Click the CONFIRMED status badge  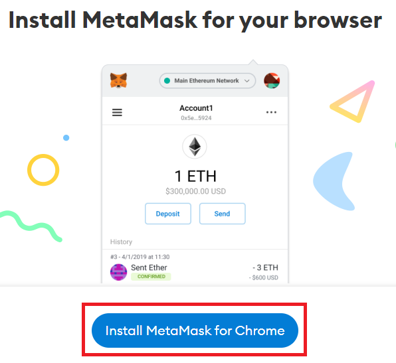click(151, 277)
